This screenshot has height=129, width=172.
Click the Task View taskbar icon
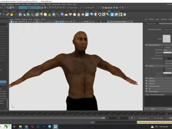(14, 126)
